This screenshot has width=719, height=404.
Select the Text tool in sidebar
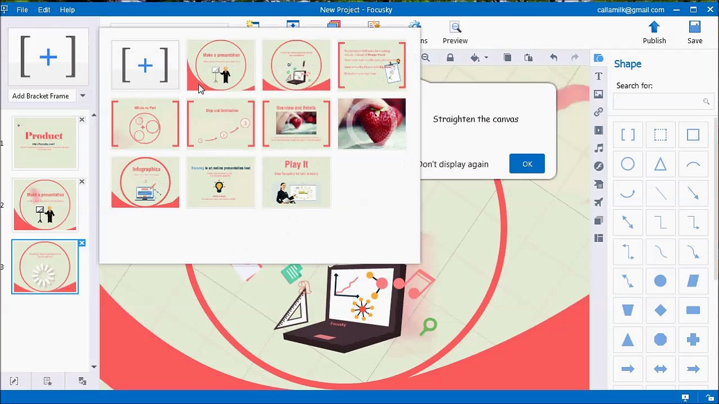[x=599, y=76]
